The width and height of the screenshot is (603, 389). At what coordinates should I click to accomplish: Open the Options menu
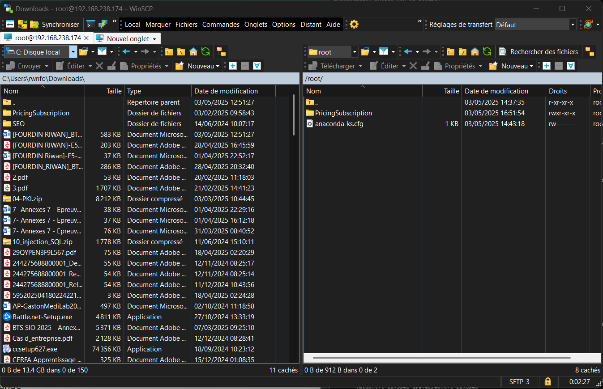(284, 25)
